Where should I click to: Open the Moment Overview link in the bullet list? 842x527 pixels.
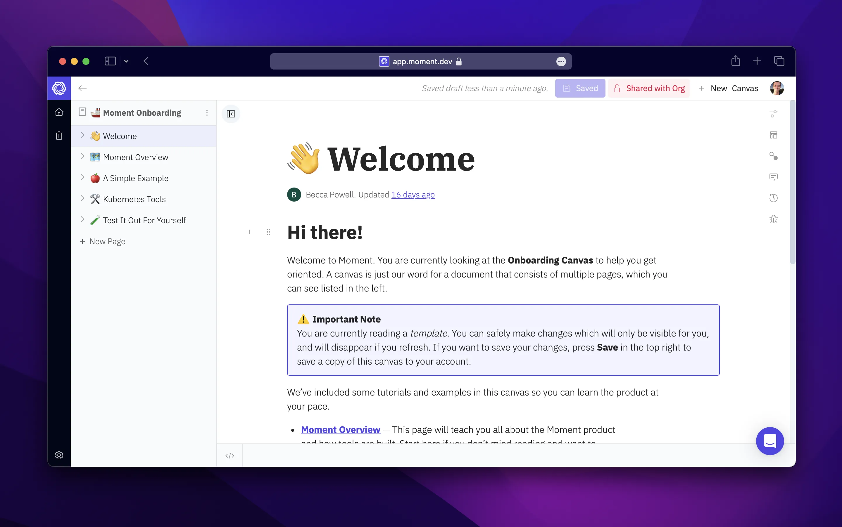pyautogui.click(x=340, y=429)
